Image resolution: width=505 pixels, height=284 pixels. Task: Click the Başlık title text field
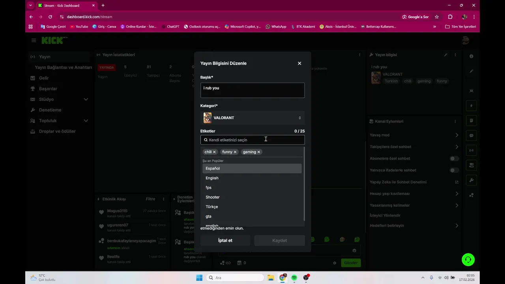tap(252, 90)
